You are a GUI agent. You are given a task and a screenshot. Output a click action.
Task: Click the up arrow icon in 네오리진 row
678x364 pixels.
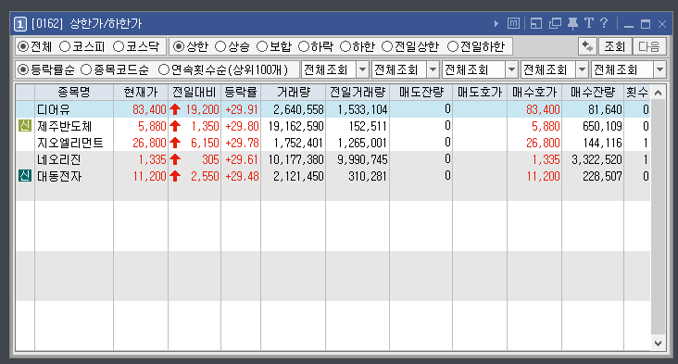coord(175,159)
